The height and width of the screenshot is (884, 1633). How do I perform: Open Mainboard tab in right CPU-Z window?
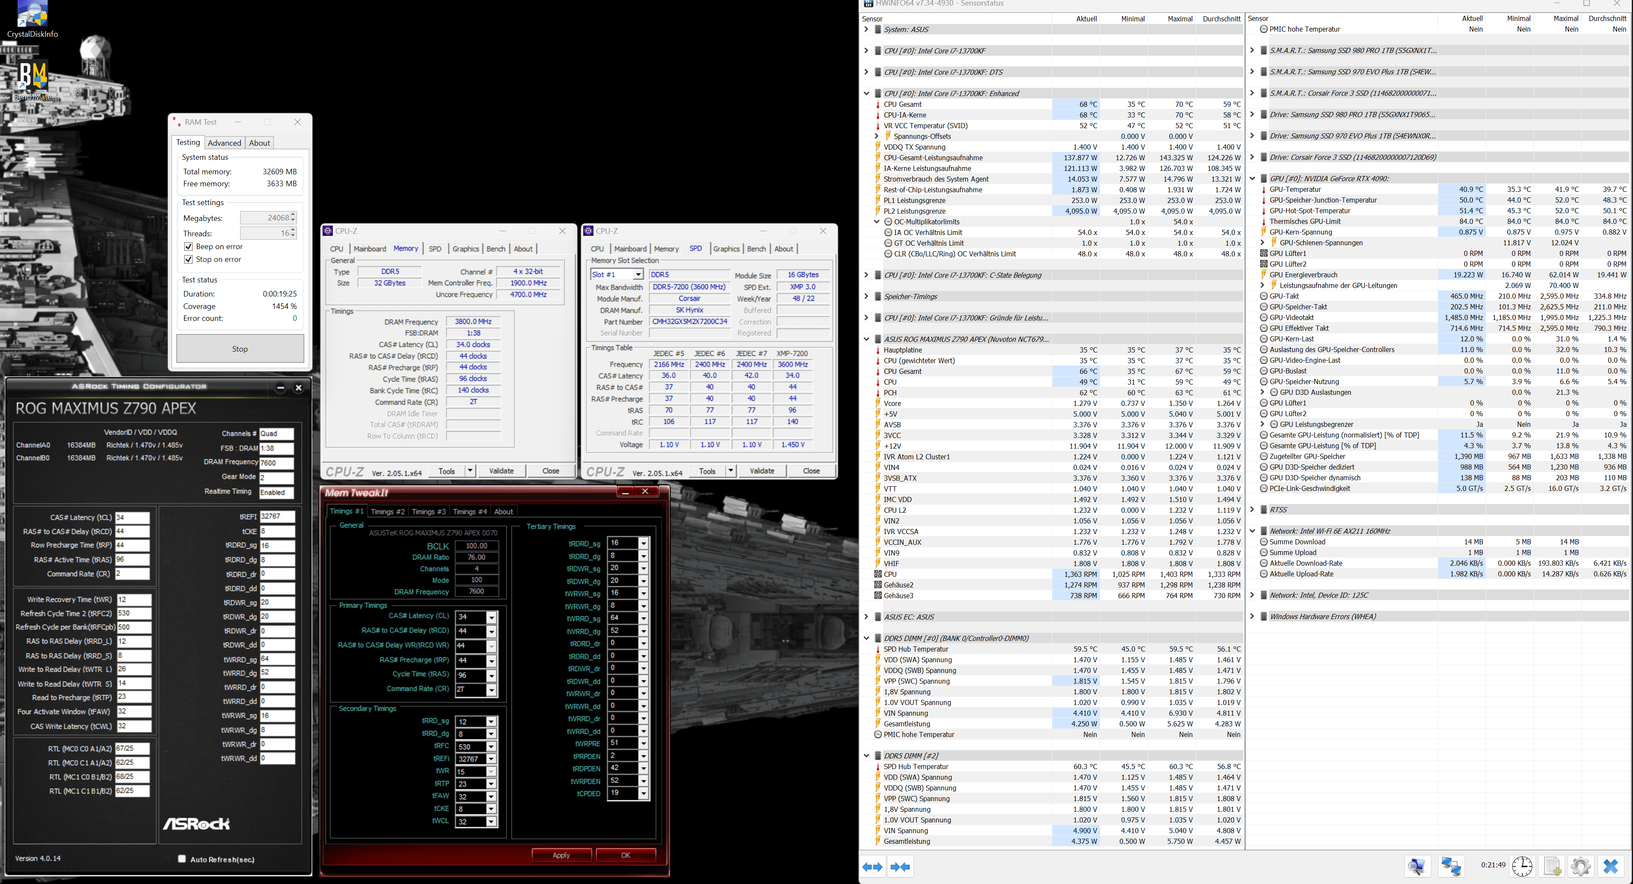tap(630, 249)
